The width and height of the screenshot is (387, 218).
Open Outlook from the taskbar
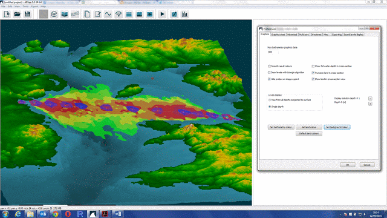(43, 214)
